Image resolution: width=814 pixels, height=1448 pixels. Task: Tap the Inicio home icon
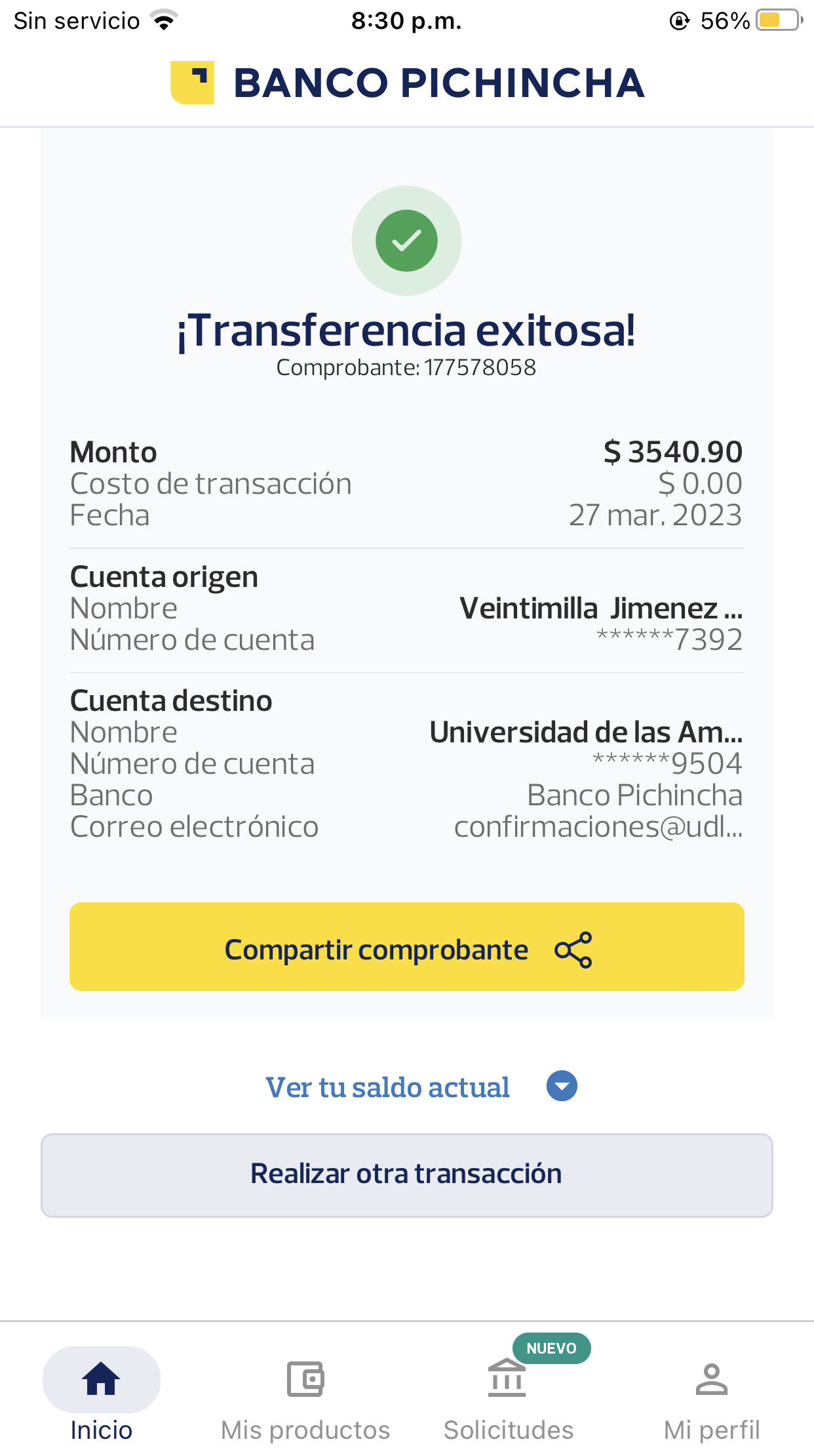click(x=101, y=1378)
